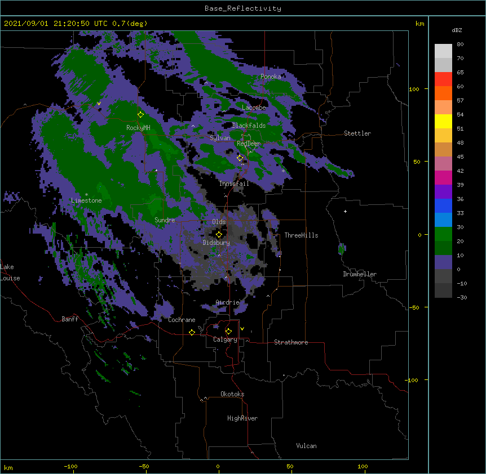Click the Sylvan label
This screenshot has width=486, height=474.
(220, 138)
